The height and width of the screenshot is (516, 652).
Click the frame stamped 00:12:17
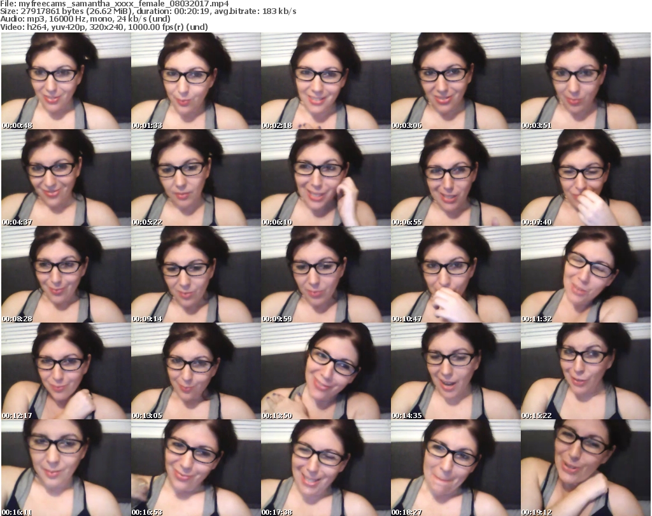coord(66,371)
